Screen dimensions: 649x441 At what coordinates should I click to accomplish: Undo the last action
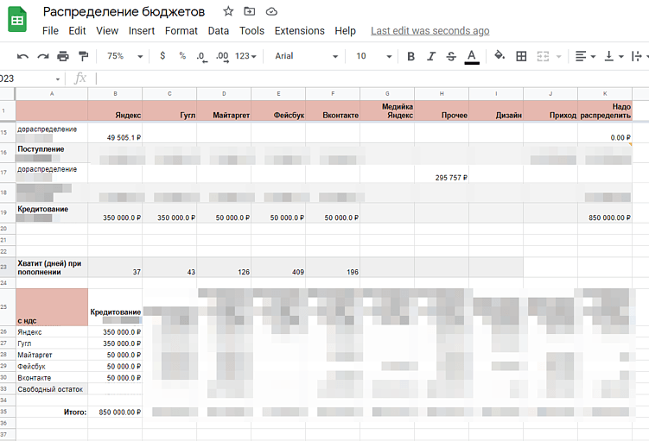coord(22,56)
